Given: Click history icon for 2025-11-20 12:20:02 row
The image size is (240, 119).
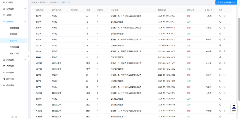Looking at the screenshot, I should click(x=220, y=22).
